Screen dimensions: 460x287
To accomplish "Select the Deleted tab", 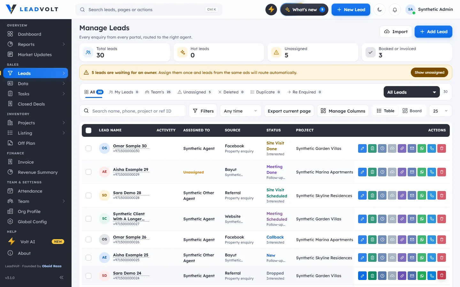I will [231, 92].
